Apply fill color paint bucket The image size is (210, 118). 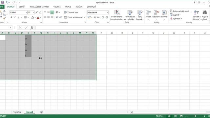click(32, 17)
